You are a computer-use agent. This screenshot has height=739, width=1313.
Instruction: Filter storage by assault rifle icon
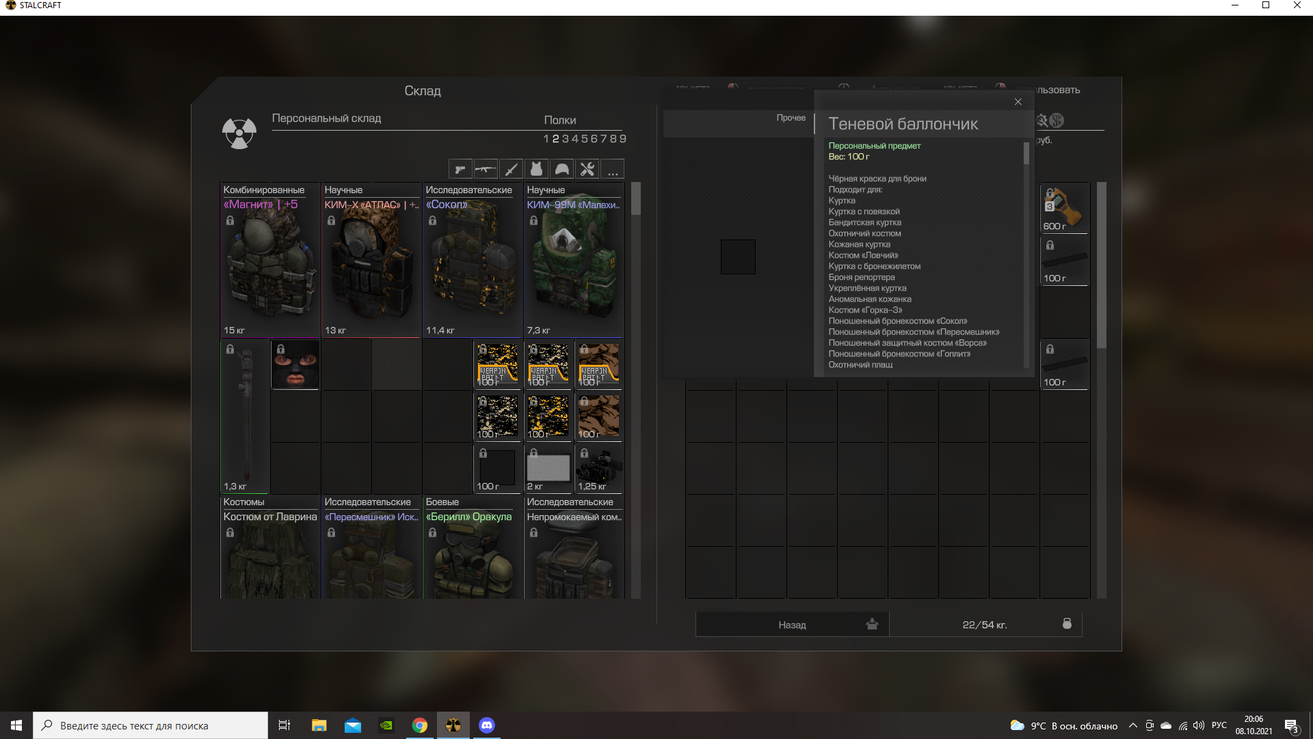[x=486, y=169]
